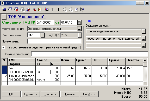Screen dimensions: 150x101
Task: Open the ТОВ "Євродизайн" link
Action: pos(27,17)
